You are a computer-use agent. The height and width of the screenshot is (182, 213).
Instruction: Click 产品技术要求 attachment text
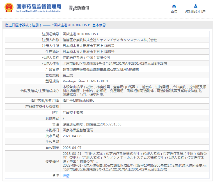tap(73, 113)
